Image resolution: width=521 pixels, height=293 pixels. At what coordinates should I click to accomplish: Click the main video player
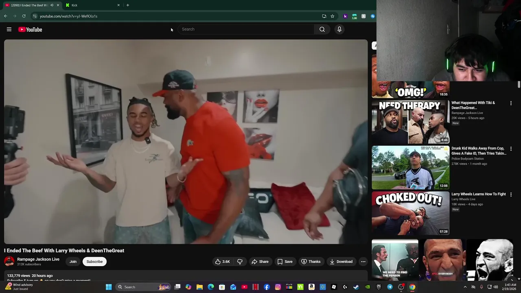186,142
